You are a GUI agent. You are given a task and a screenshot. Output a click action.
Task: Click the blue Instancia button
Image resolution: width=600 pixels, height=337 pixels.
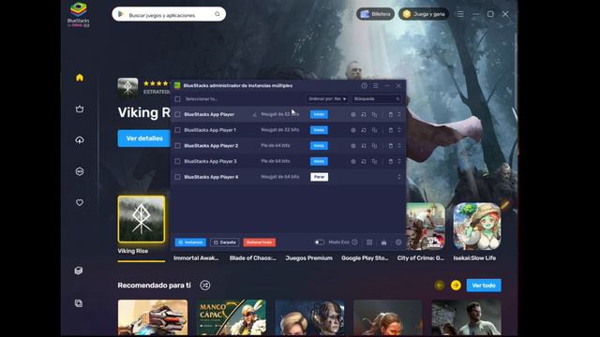pyautogui.click(x=190, y=242)
